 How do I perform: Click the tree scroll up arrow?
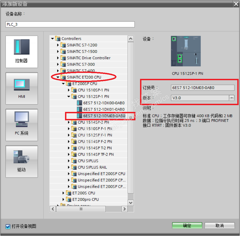click(131, 38)
